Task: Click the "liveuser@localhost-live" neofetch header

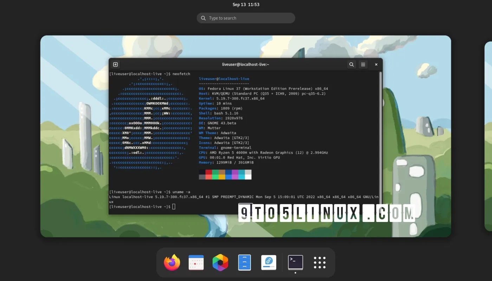Action: [224, 79]
